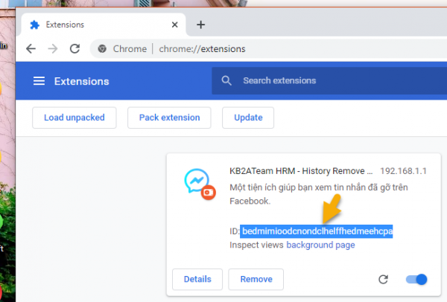The height and width of the screenshot is (302, 447).
Task: Select the Extensions browser tab
Action: [x=104, y=25]
